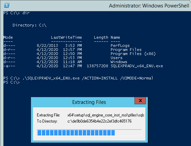Click the 'To Directory:' label

(47, 121)
